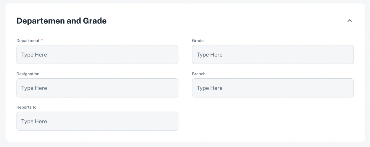
Task: Click the Department field label
Action: pos(28,41)
